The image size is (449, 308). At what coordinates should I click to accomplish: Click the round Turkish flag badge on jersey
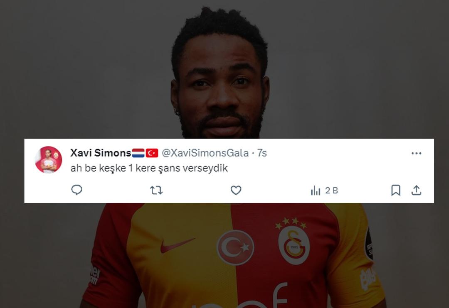(x=235, y=247)
